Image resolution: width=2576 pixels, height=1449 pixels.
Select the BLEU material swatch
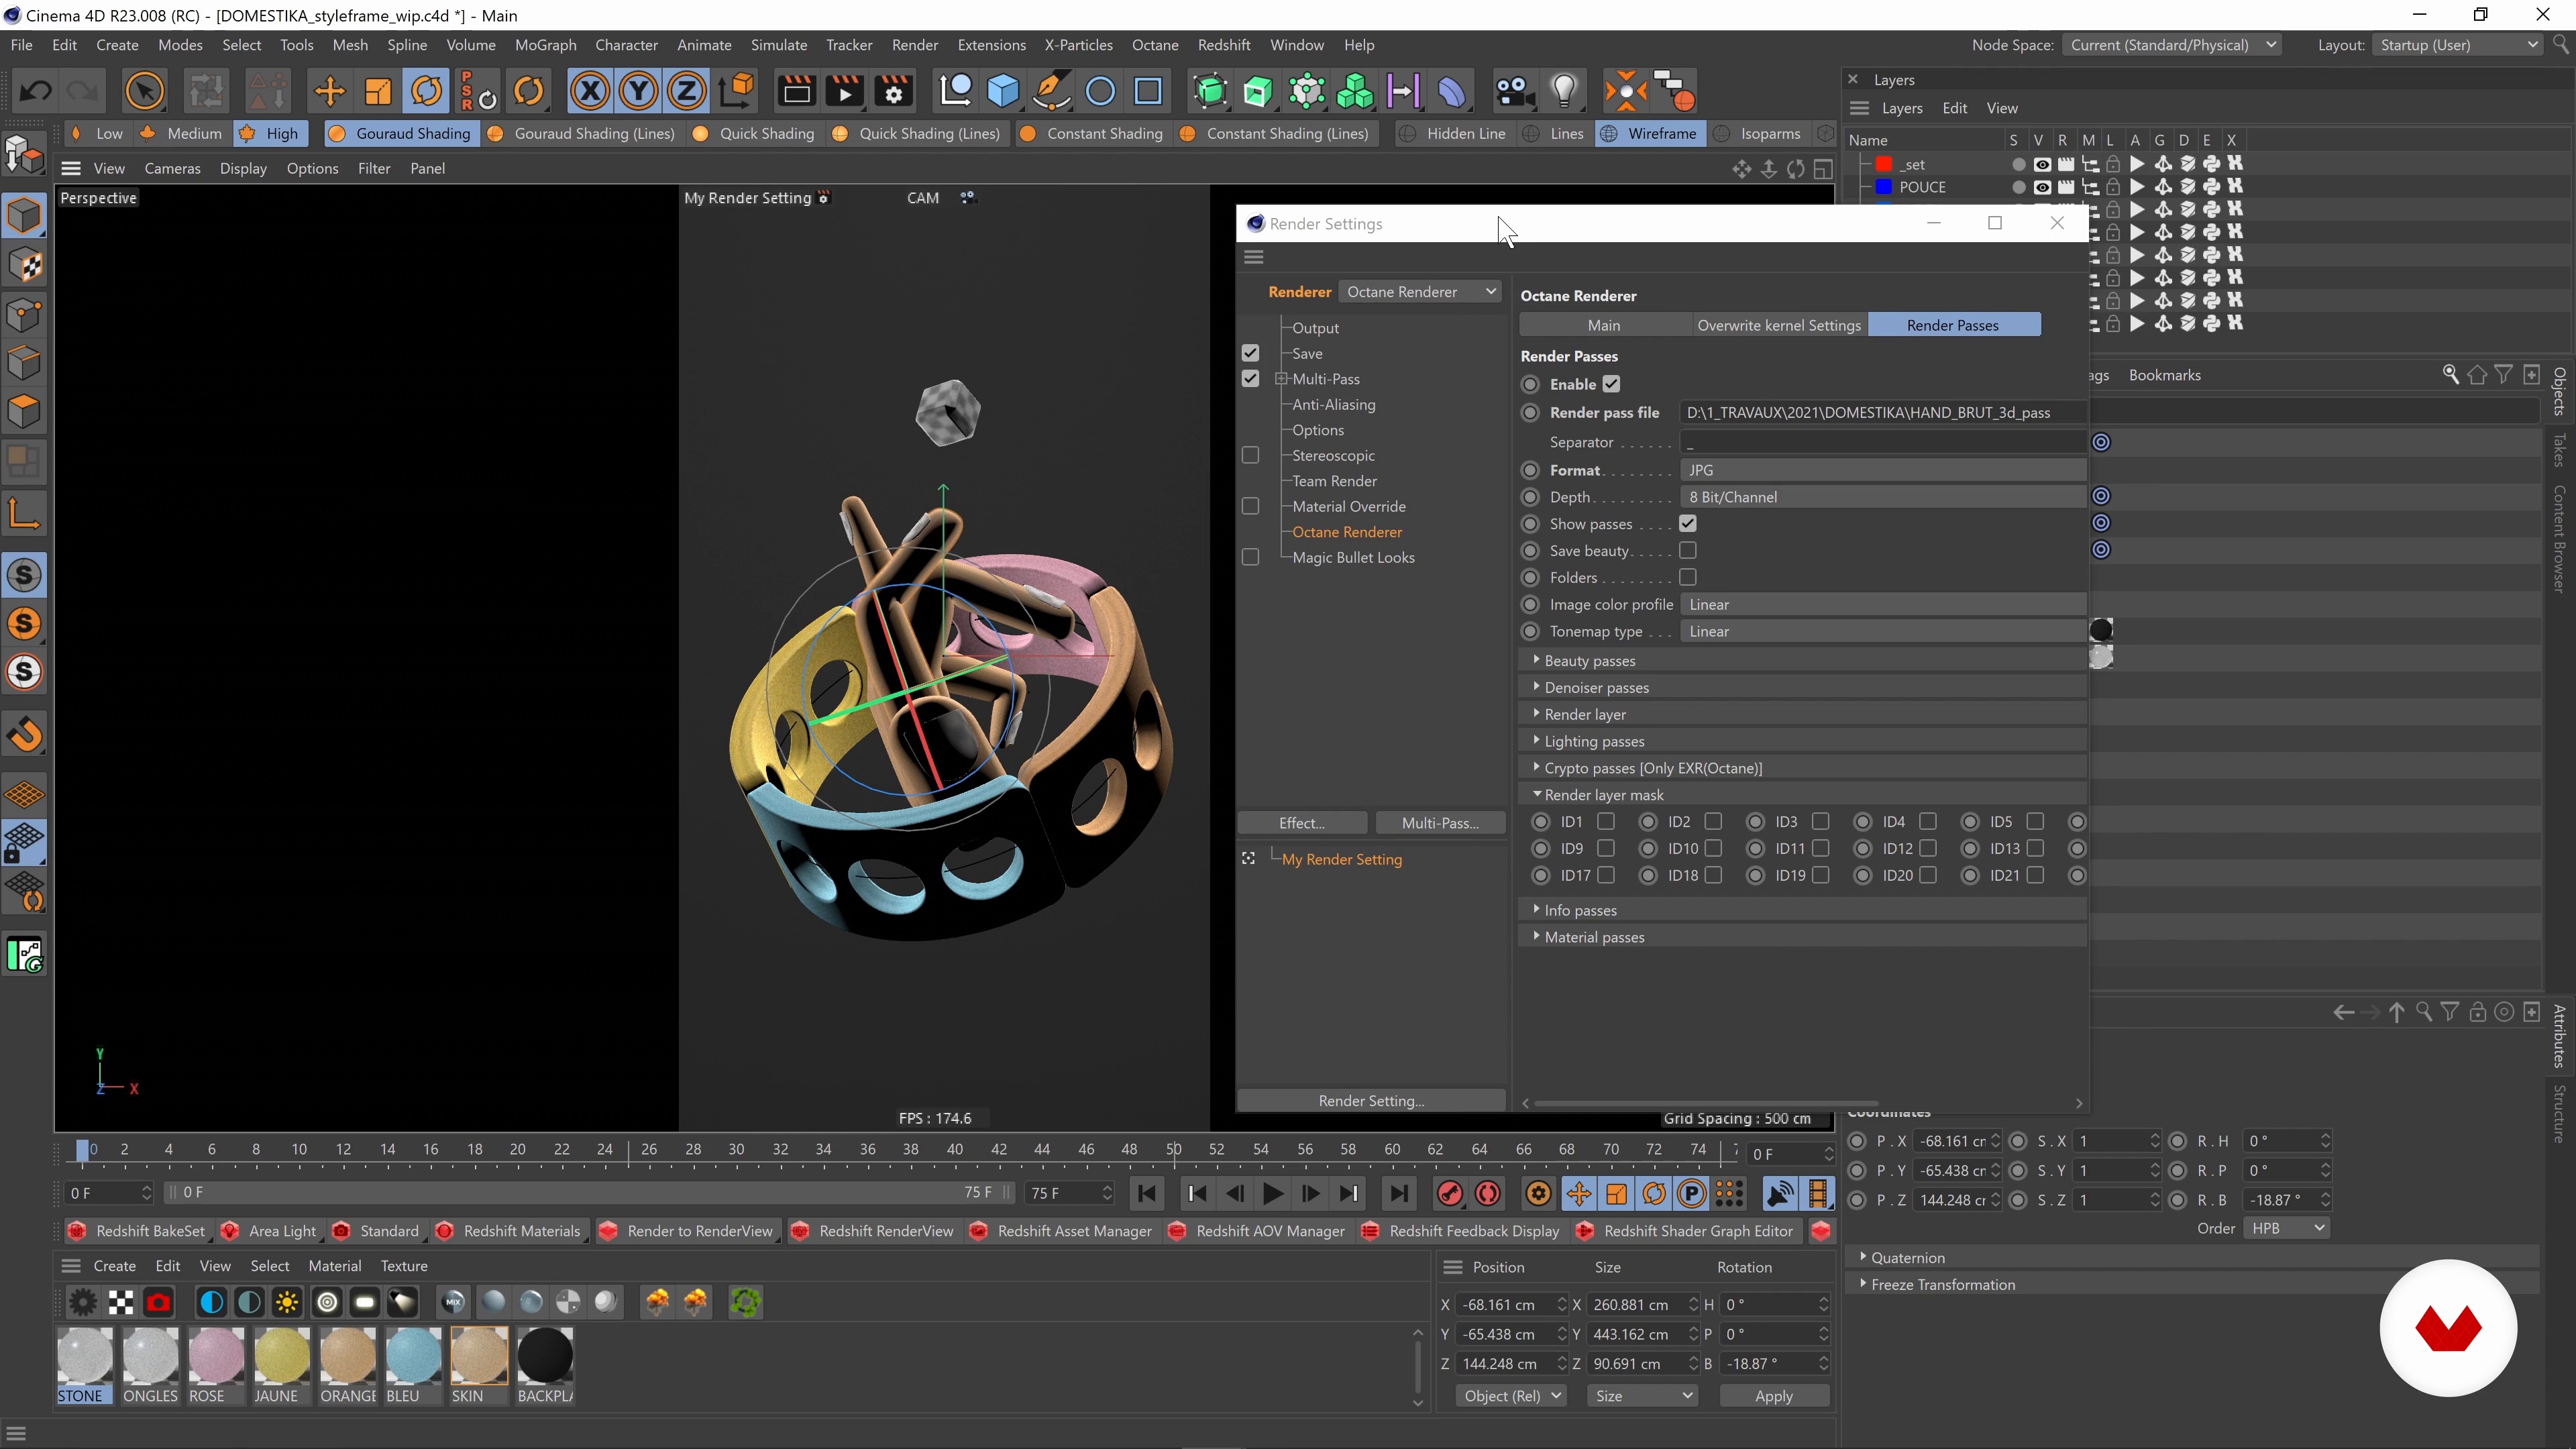413,1366
